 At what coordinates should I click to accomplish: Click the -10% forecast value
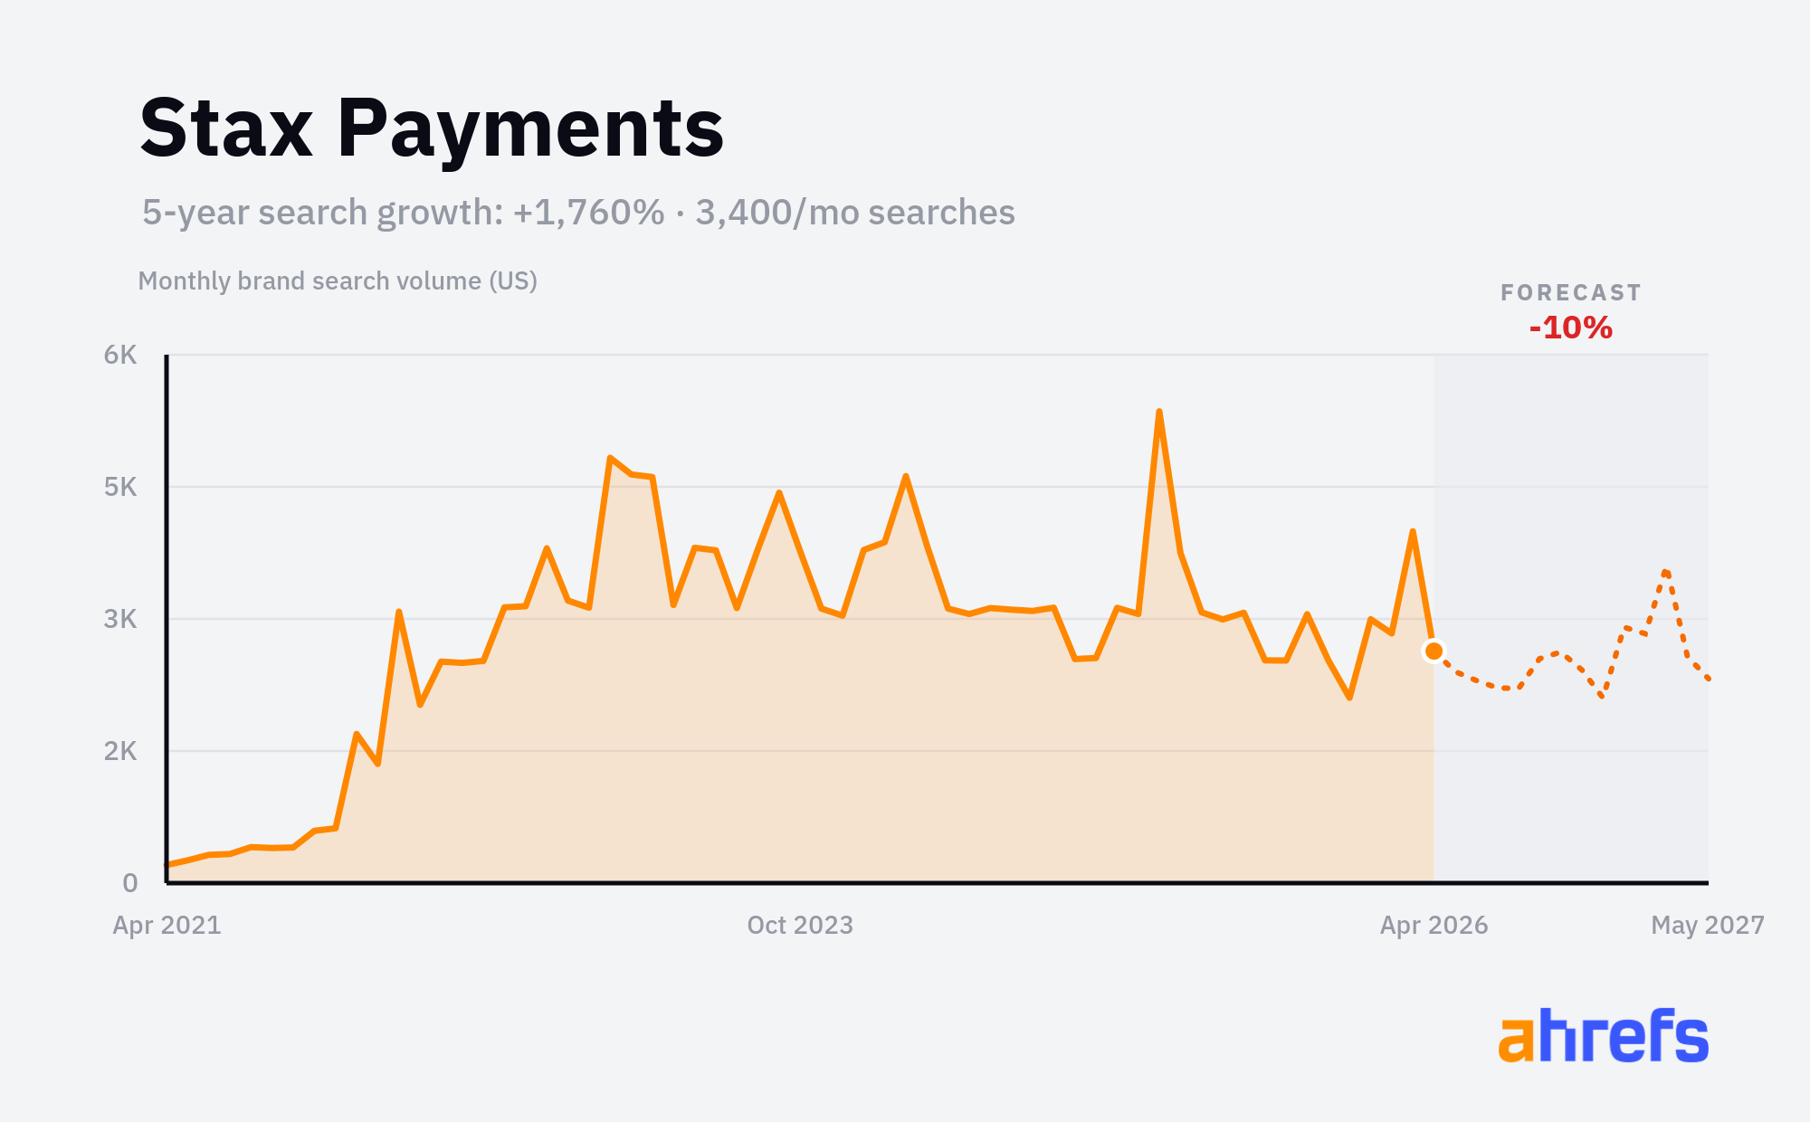(x=1571, y=327)
